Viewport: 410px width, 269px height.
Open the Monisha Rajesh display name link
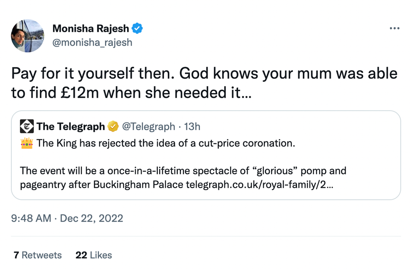(x=91, y=29)
